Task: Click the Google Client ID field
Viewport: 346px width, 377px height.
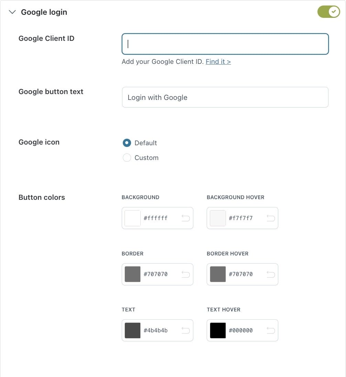Action: [x=225, y=44]
